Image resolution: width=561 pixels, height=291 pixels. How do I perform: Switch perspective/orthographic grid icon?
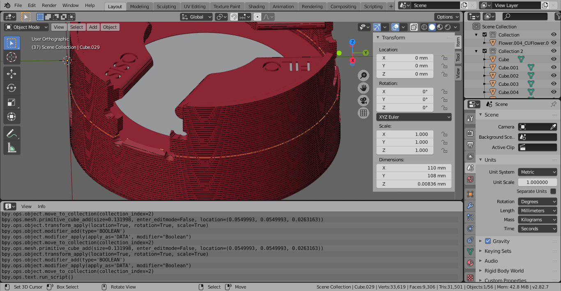tap(363, 113)
